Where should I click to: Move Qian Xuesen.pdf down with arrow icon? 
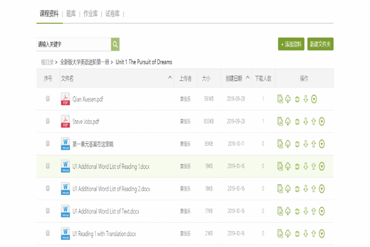306,99
